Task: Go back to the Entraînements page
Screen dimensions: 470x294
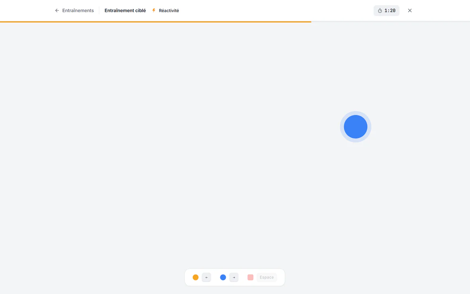Action: (74, 10)
